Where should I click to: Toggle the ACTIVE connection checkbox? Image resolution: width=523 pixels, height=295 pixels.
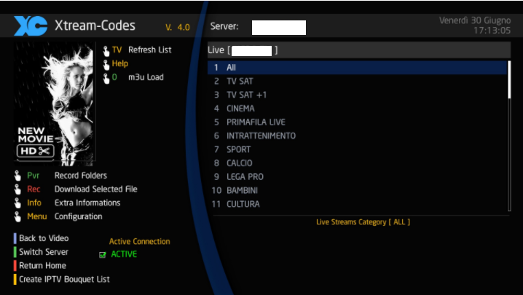coord(103,255)
